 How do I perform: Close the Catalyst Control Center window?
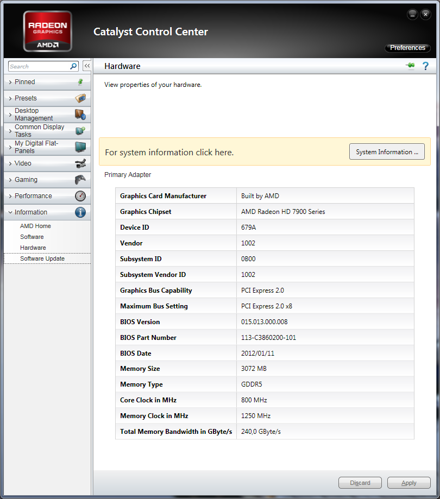coord(425,14)
